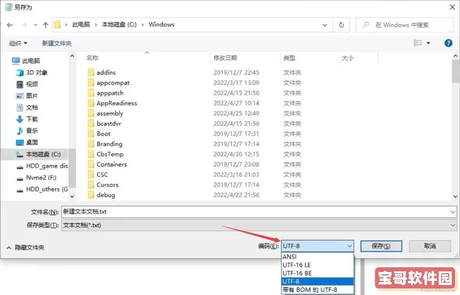The width and height of the screenshot is (460, 295).
Task: Click the 保存(S) button
Action: (x=381, y=246)
